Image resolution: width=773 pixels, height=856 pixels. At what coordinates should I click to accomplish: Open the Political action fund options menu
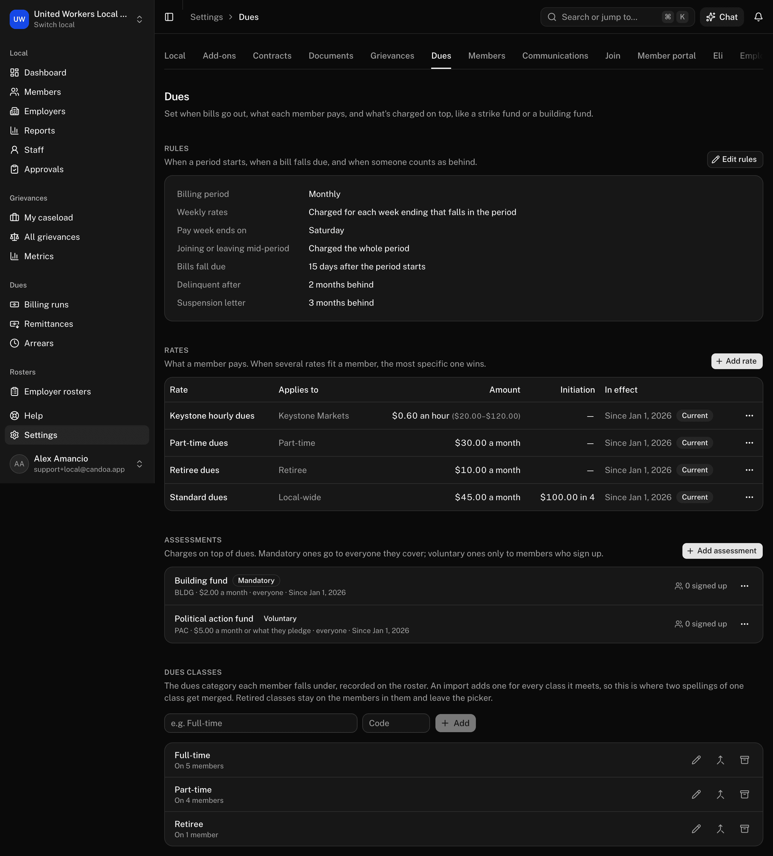(745, 624)
